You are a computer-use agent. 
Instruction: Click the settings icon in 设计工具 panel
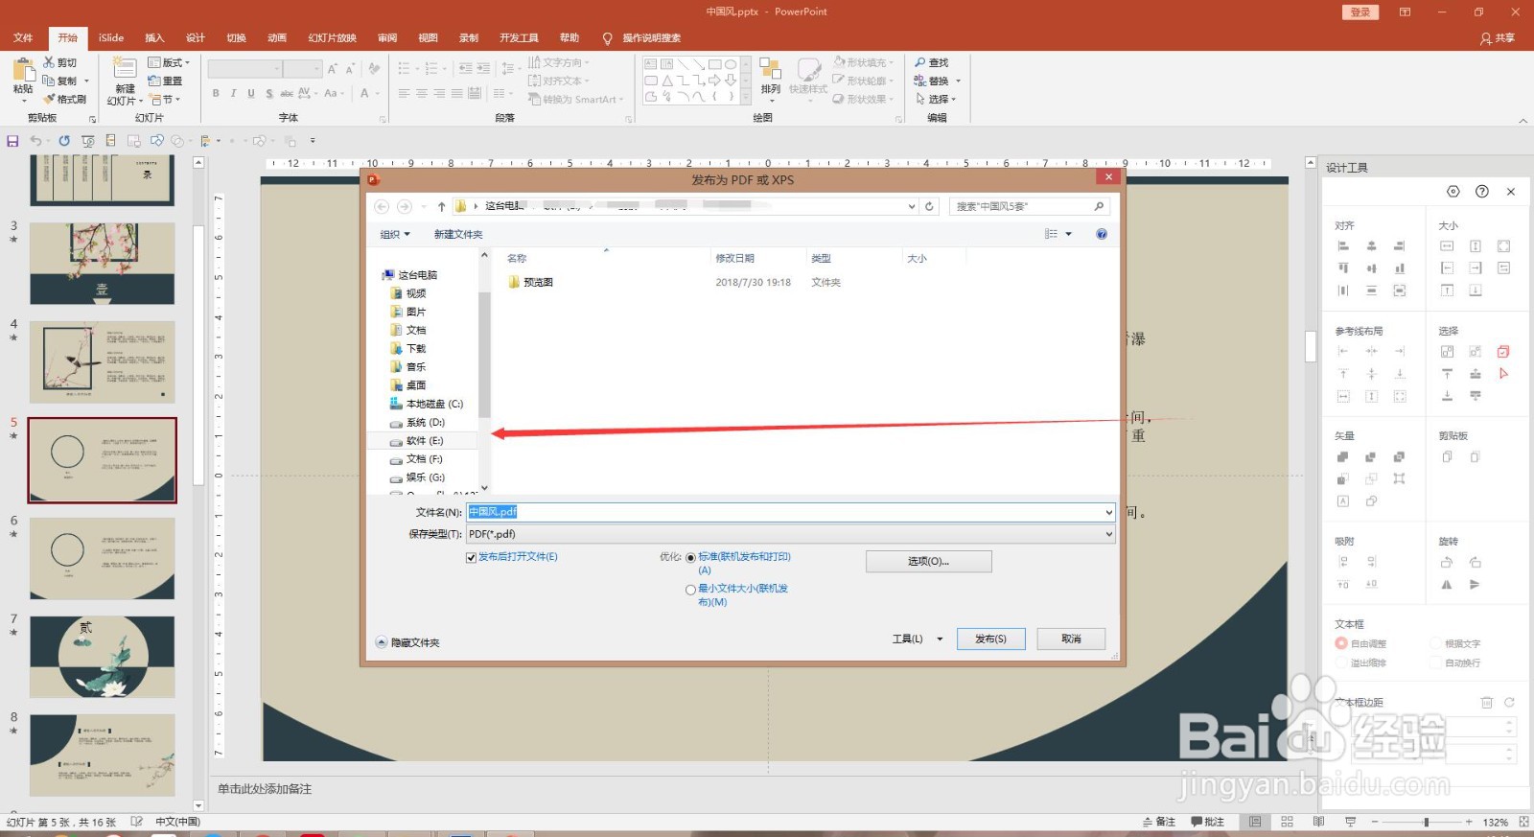coord(1453,192)
